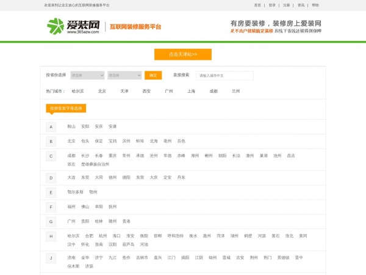The image size is (366, 275).
Task: Open the second city dropdown
Action: pos(124,75)
